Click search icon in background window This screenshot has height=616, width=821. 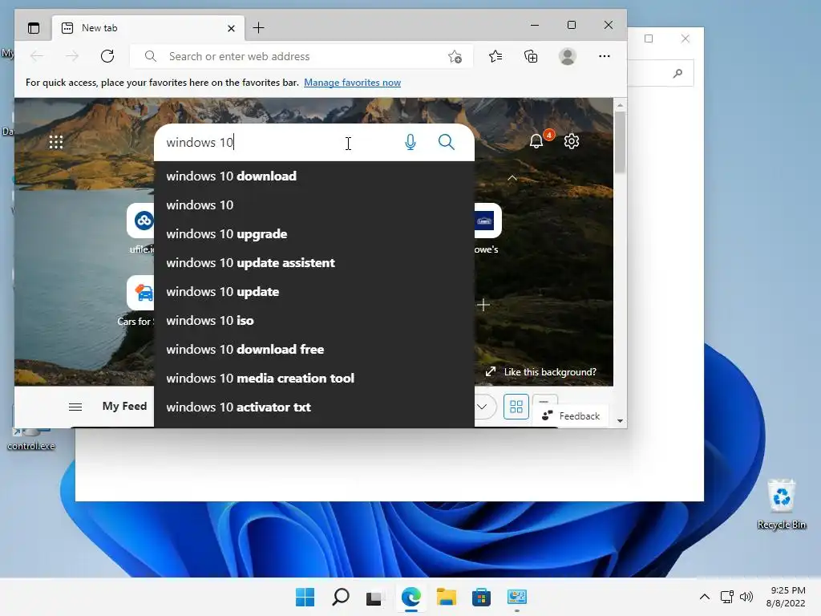(x=678, y=73)
